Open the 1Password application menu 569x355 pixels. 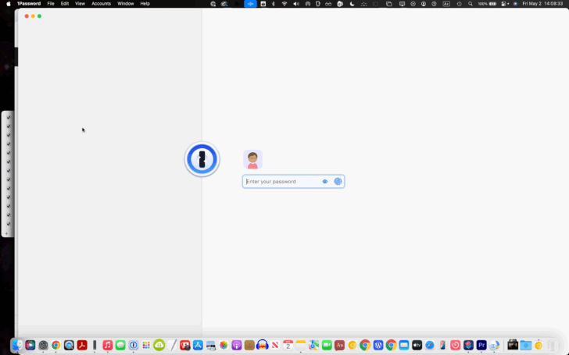pos(29,4)
